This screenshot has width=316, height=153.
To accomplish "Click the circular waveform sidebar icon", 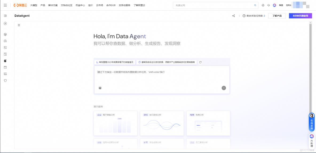I will click(x=5, y=41).
